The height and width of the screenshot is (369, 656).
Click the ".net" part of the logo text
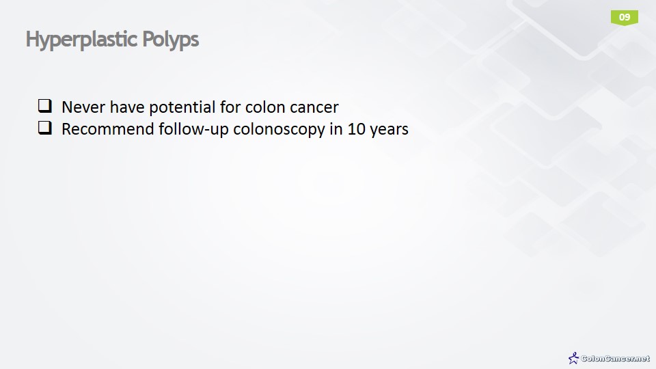click(x=642, y=358)
